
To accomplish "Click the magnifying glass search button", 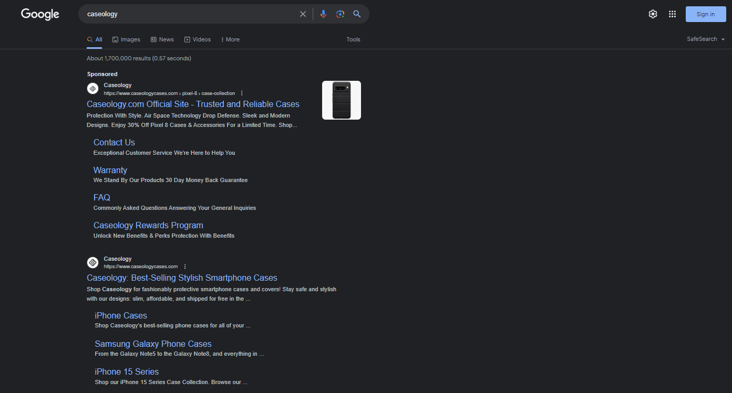I will click(357, 14).
